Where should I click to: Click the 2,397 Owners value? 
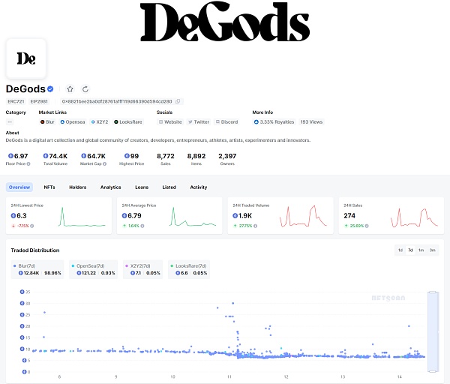tap(227, 156)
